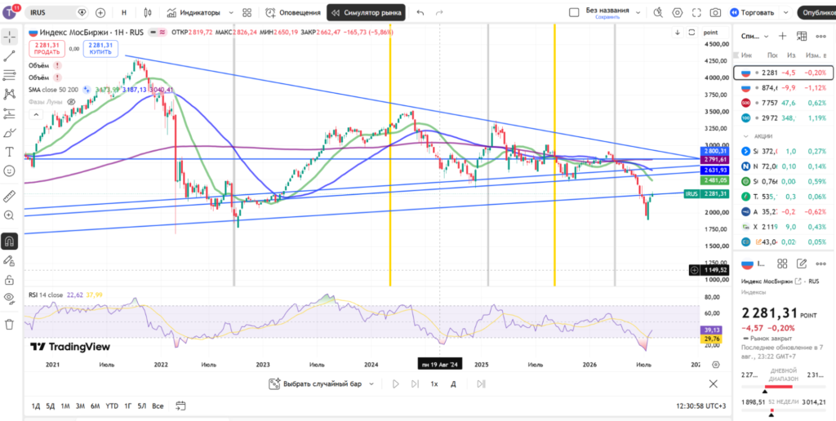Open the forecasting and measurement tools
Image resolution: width=836 pixels, height=421 pixels.
click(x=10, y=113)
